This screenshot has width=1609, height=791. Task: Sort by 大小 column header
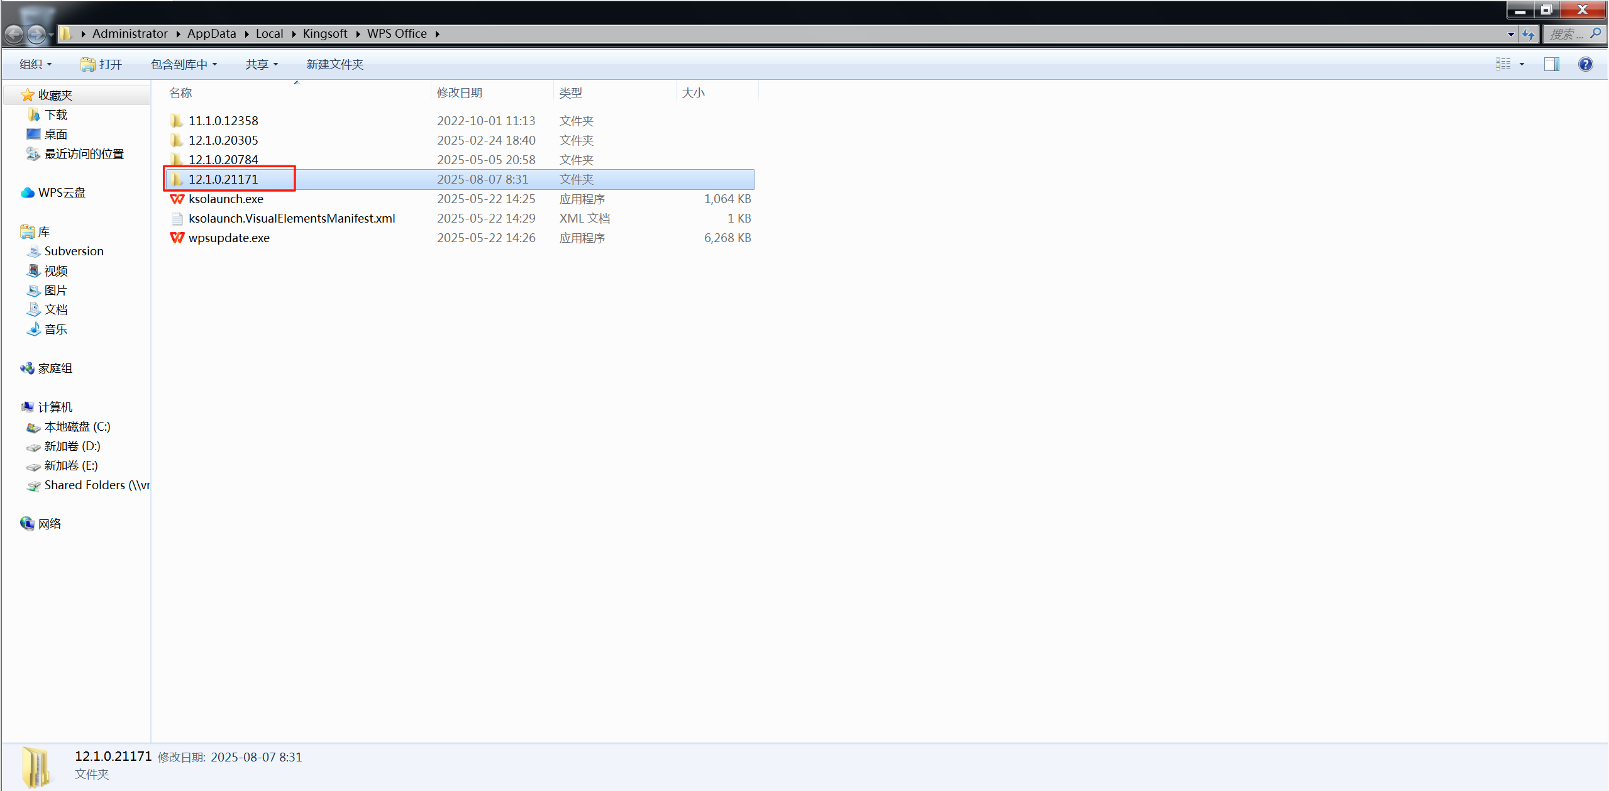pyautogui.click(x=694, y=93)
